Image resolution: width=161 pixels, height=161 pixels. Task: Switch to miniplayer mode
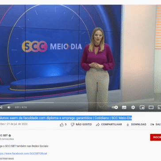(x=142, y=107)
